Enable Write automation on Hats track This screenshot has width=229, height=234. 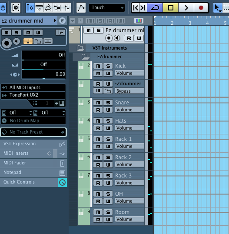[108, 128]
